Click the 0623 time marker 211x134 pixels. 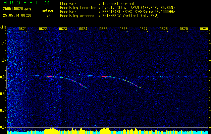pos(63,28)
